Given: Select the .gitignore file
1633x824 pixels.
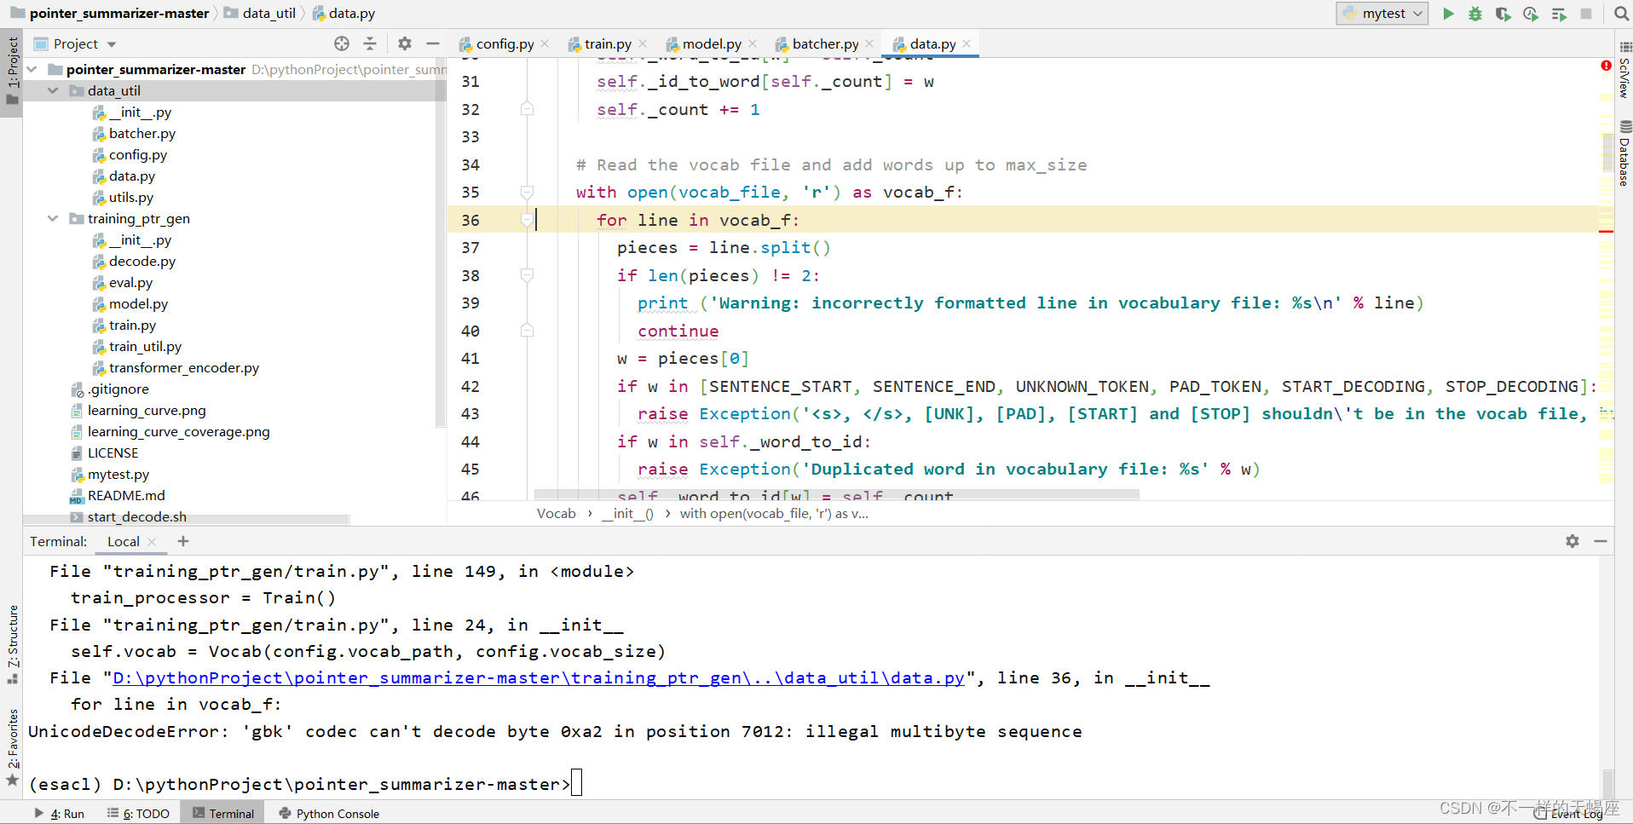Looking at the screenshot, I should click(x=118, y=389).
